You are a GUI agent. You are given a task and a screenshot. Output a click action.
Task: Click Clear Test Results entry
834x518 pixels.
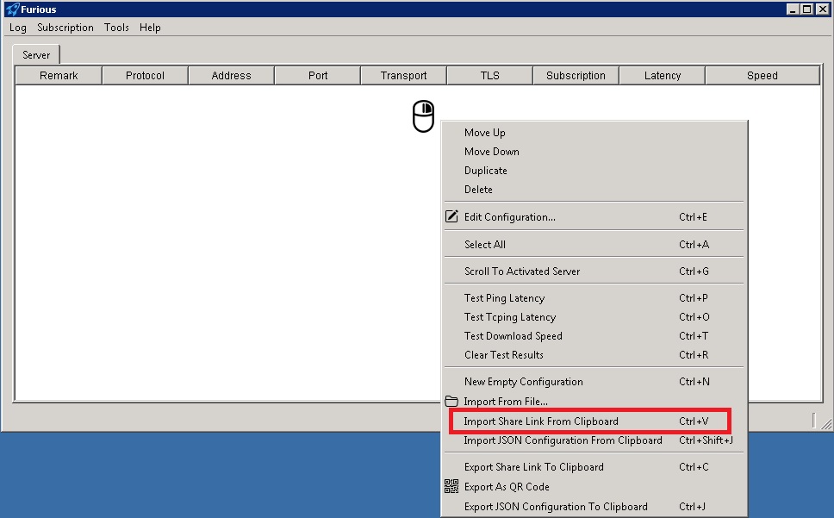pos(504,355)
